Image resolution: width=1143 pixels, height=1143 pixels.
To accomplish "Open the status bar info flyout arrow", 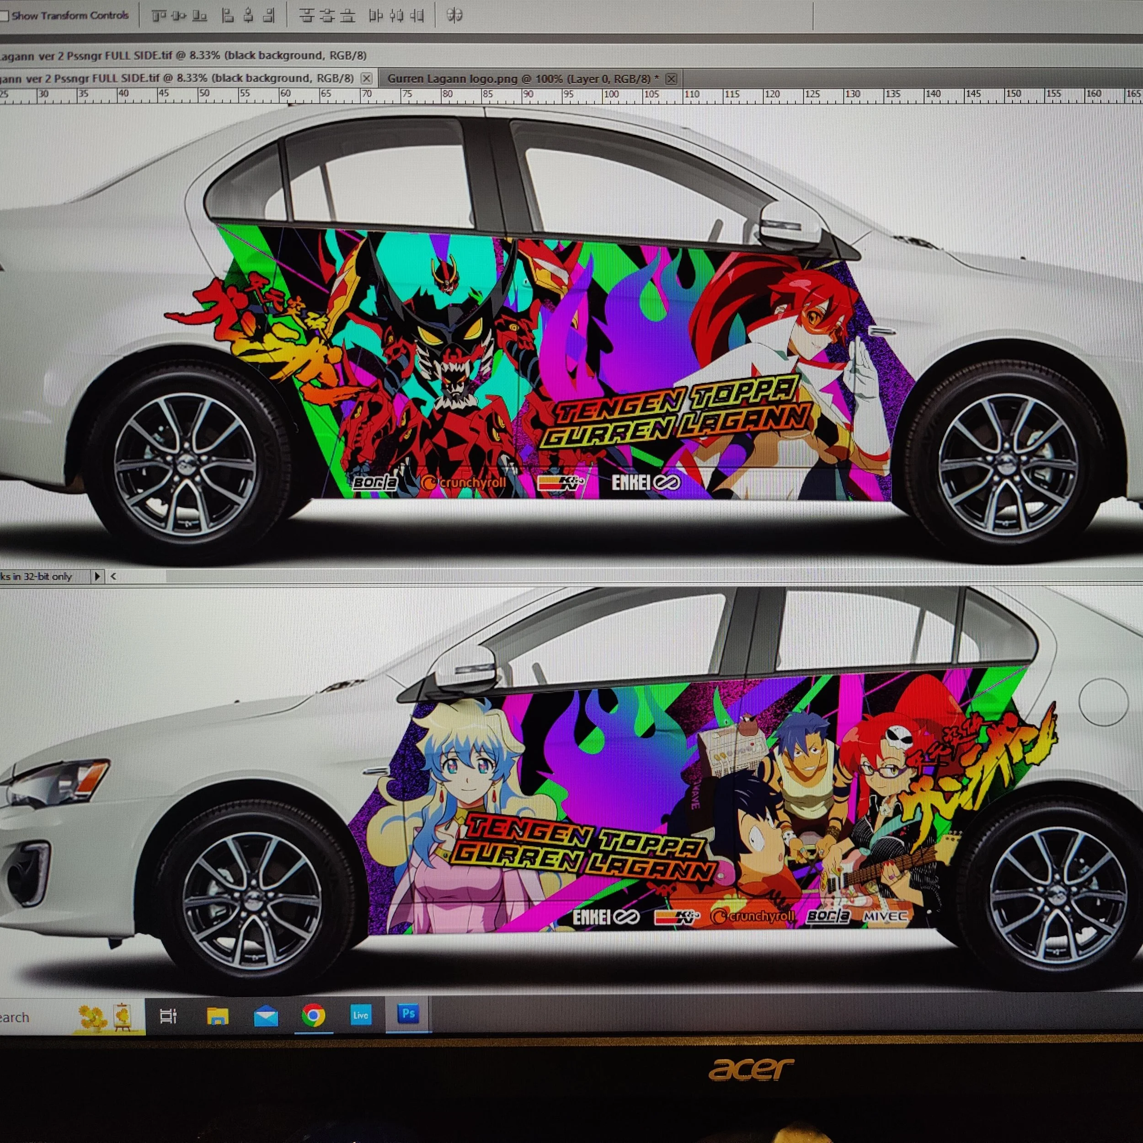I will pyautogui.click(x=98, y=576).
